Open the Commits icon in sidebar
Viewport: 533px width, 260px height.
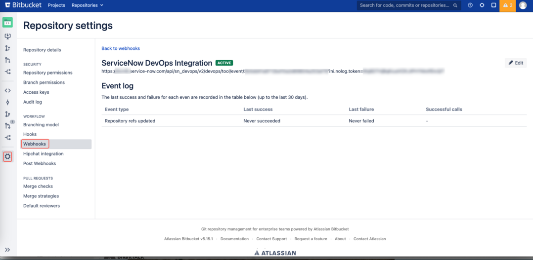(7, 103)
